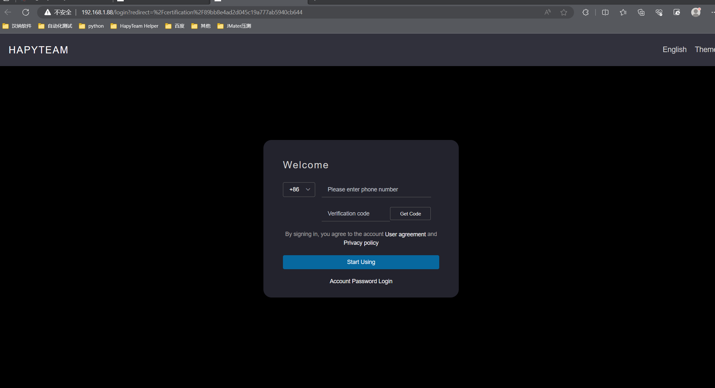
Task: Click the HAPYTEAM logo icon
Action: [39, 50]
